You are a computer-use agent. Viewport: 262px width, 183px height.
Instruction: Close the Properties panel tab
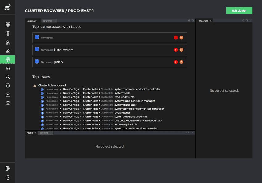click(211, 21)
